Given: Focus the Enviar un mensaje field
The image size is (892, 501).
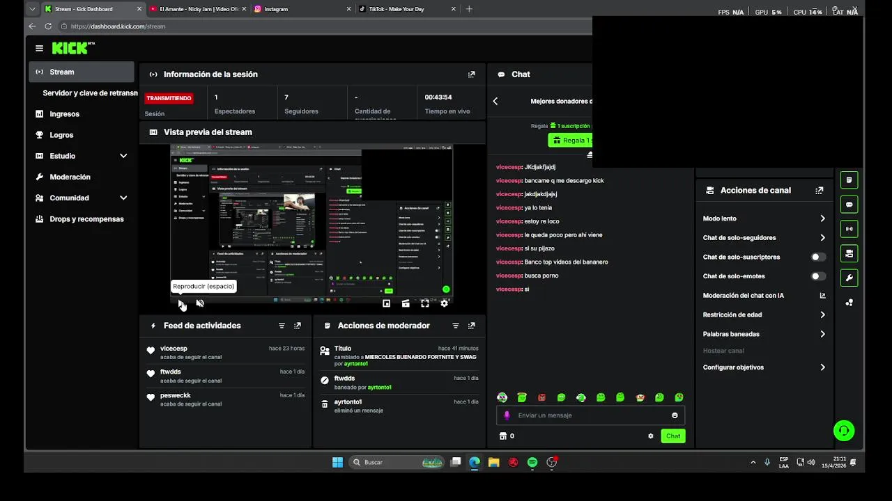Looking at the screenshot, I should click(590, 415).
